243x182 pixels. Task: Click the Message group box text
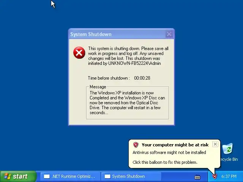click(128, 103)
